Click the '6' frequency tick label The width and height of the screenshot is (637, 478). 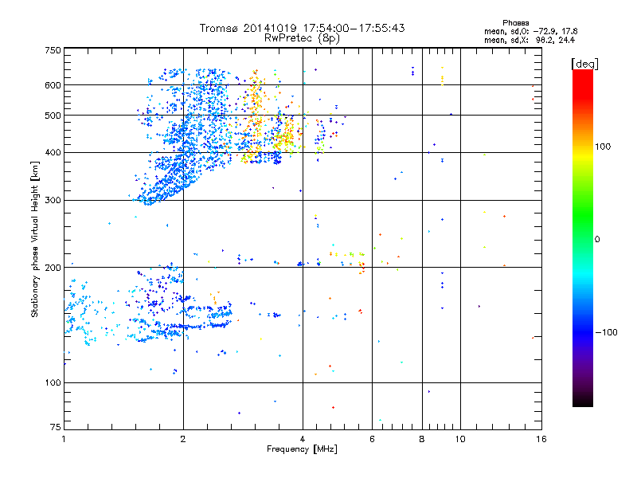pyautogui.click(x=372, y=439)
